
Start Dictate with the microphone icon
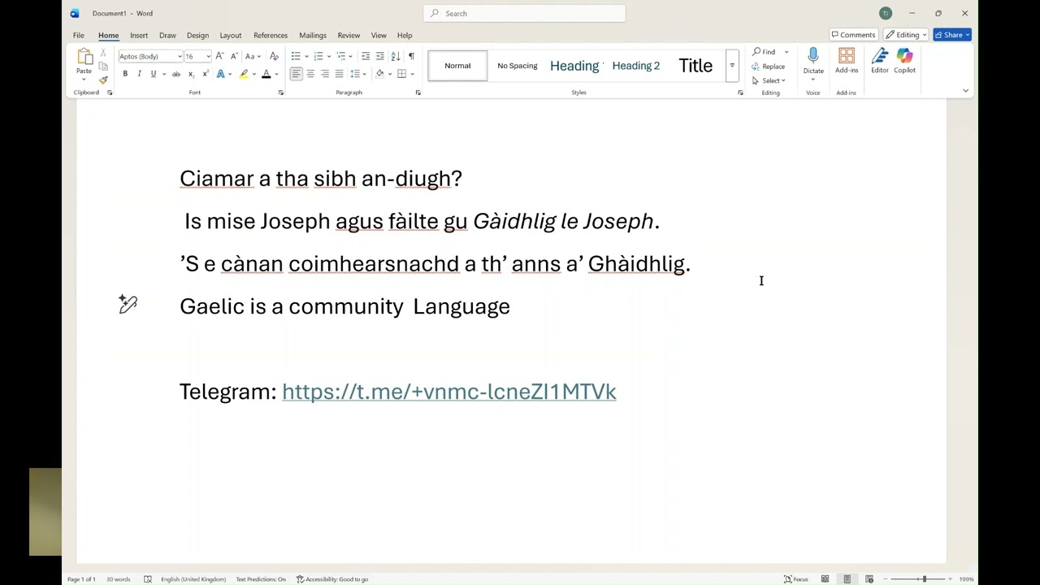(813, 55)
